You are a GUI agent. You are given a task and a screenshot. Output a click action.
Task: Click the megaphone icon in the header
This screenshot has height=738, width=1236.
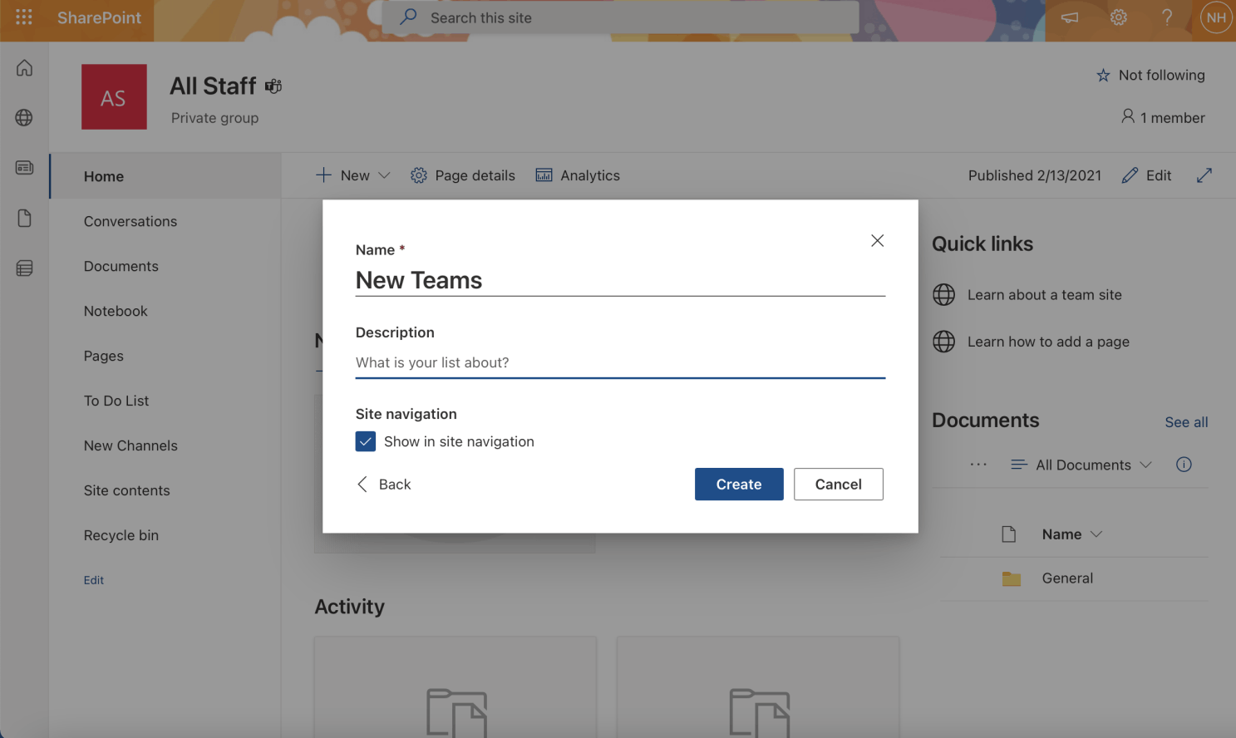(x=1070, y=17)
